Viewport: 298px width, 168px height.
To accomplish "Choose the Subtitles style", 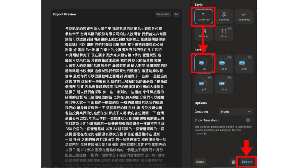I will pos(224,17).
